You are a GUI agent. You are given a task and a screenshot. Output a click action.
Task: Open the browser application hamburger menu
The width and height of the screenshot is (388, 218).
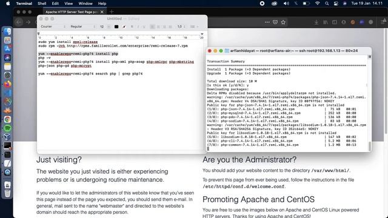tap(383, 22)
